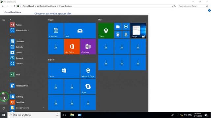
Task: Open Settings gear in Start sidebar
Action: pyautogui.click(x=4, y=101)
